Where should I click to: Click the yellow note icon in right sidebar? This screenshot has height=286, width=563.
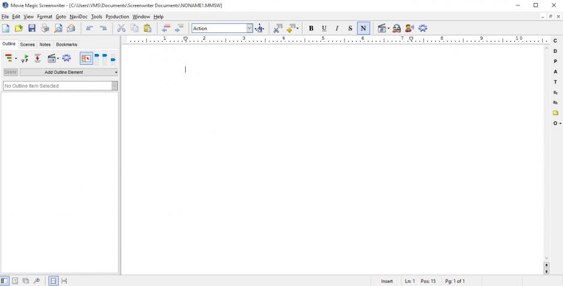pos(555,113)
